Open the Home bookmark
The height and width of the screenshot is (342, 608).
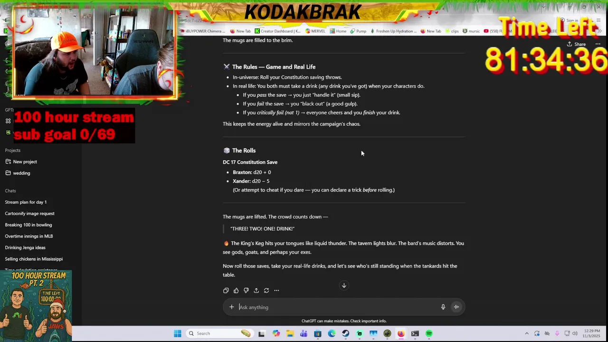click(x=338, y=31)
